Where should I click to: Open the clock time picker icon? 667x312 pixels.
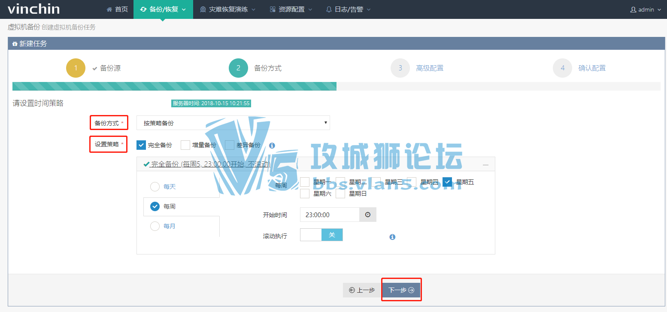[368, 215]
